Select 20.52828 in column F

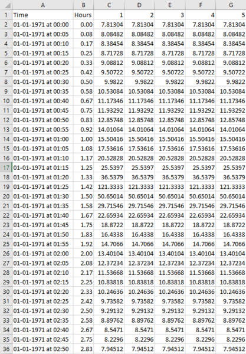click(201, 158)
